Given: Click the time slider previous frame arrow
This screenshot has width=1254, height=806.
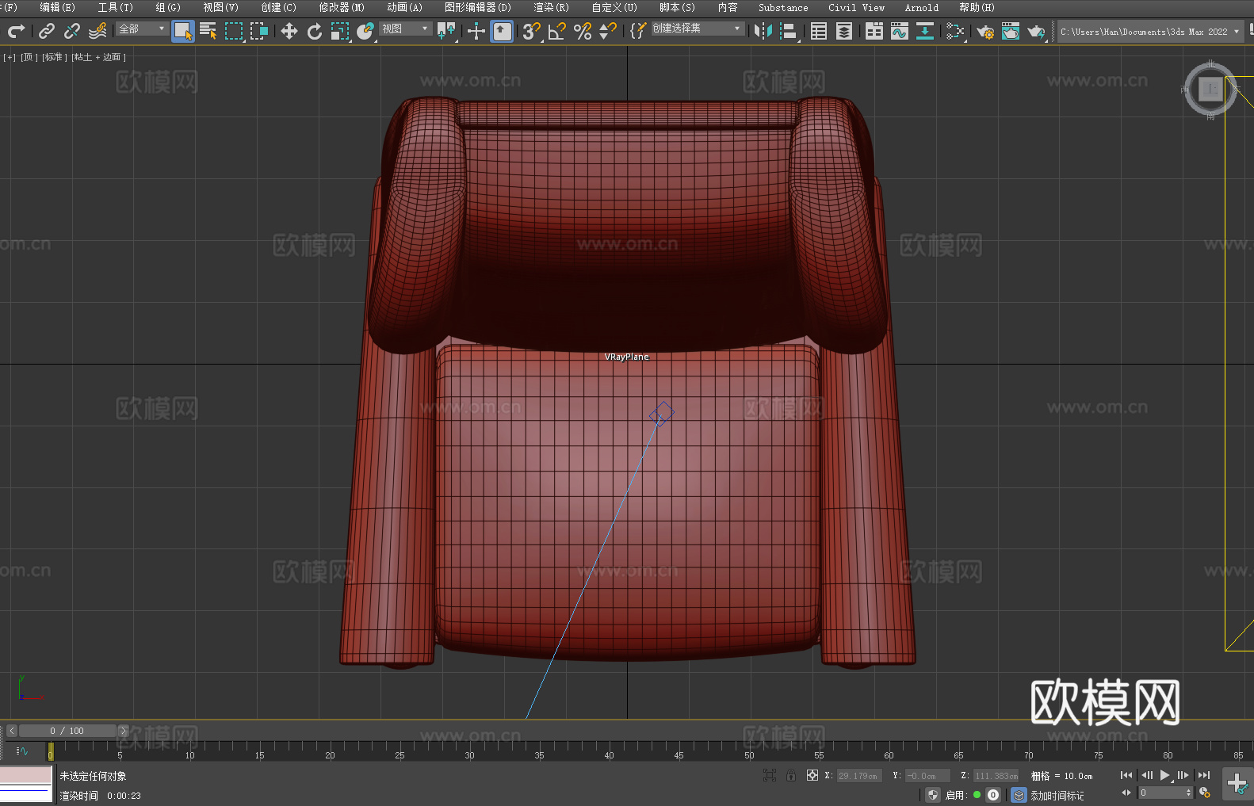Looking at the screenshot, I should [x=11, y=731].
